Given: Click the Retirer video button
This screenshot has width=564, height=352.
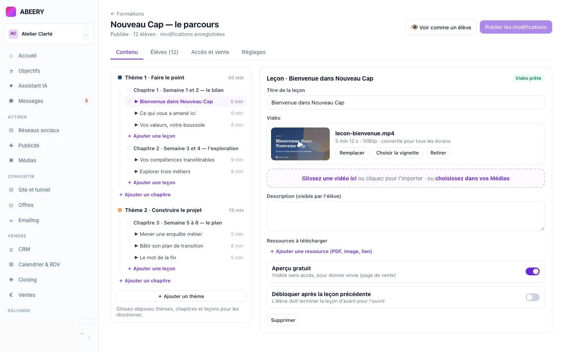Looking at the screenshot, I should pos(438,153).
